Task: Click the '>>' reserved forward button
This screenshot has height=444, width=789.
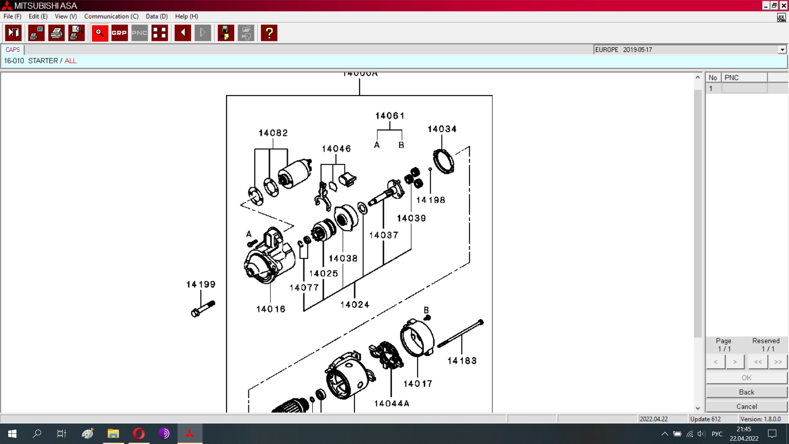Action: 777,362
